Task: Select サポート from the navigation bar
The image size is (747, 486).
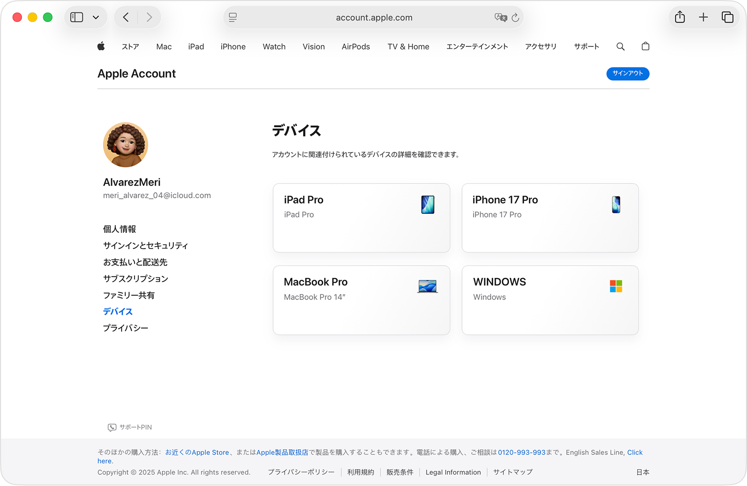Action: tap(586, 46)
